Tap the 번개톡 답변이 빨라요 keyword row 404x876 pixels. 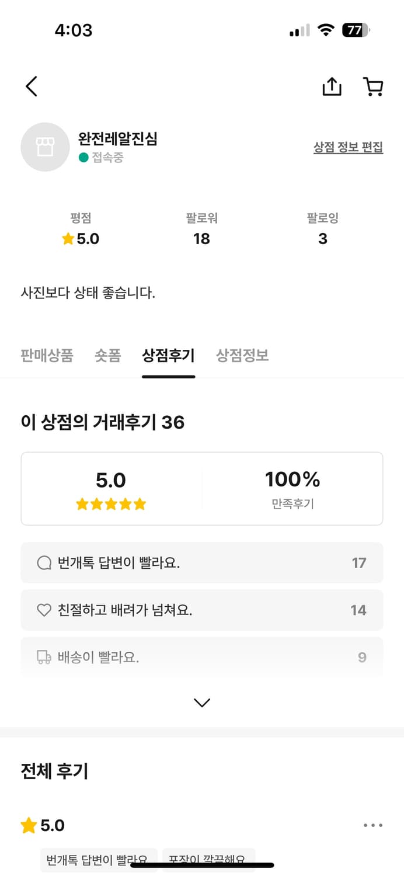point(202,563)
